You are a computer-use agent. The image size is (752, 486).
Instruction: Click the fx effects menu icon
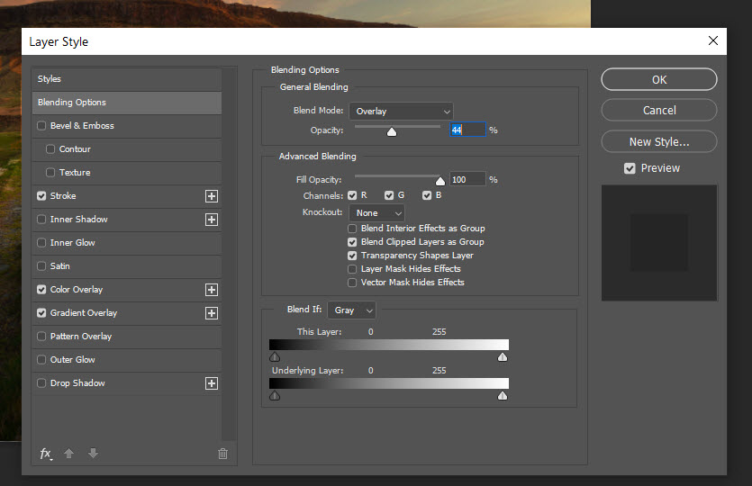tap(45, 454)
